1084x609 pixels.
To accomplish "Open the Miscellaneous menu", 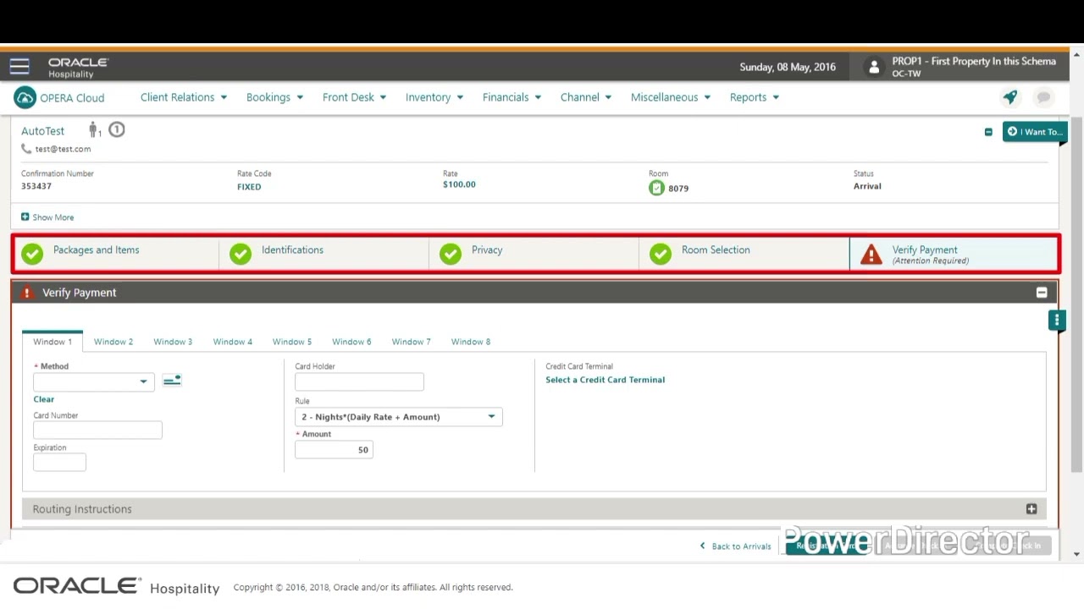I will coord(671,97).
